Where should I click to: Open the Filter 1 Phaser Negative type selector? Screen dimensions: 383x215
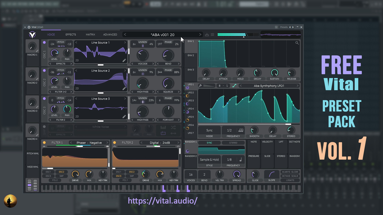tap(89, 143)
